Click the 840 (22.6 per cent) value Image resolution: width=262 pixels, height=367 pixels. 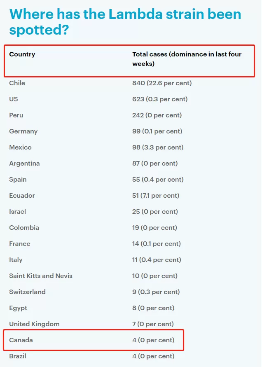tap(162, 83)
